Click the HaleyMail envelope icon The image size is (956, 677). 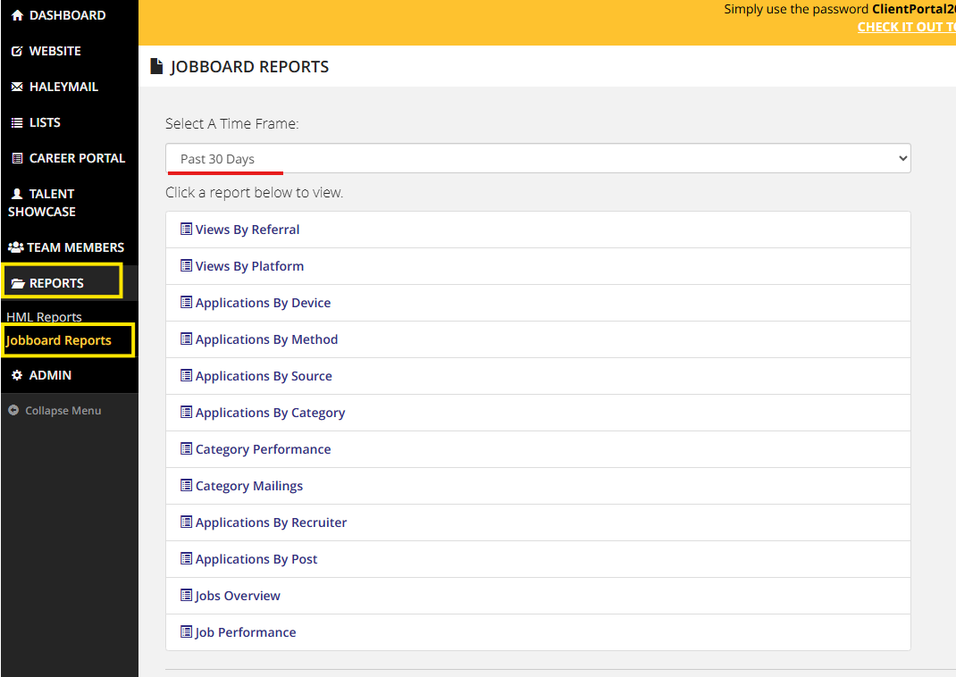pyautogui.click(x=17, y=87)
